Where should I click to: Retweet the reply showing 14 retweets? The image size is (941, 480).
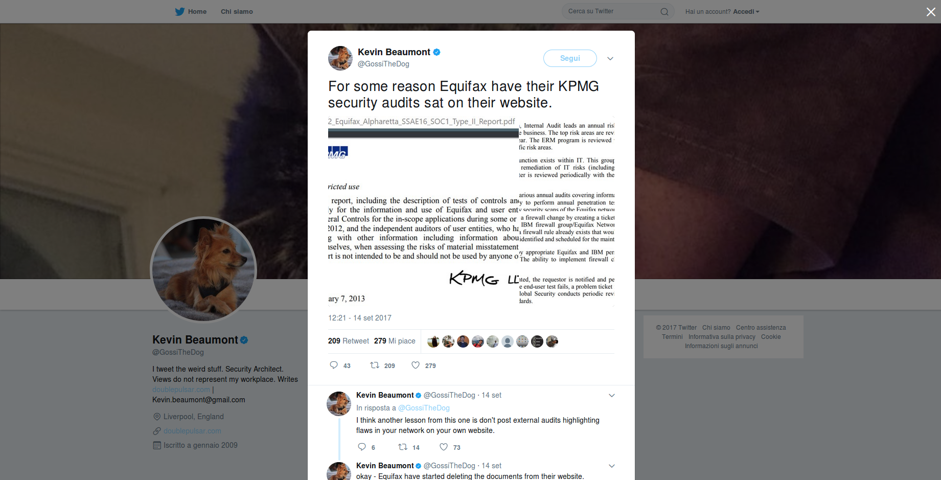[403, 447]
